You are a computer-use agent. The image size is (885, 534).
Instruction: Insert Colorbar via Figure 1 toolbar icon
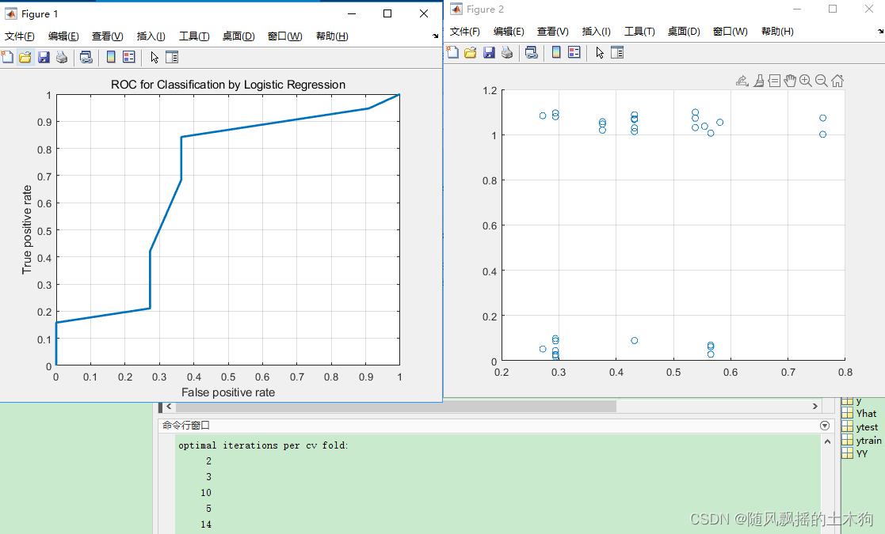click(111, 57)
